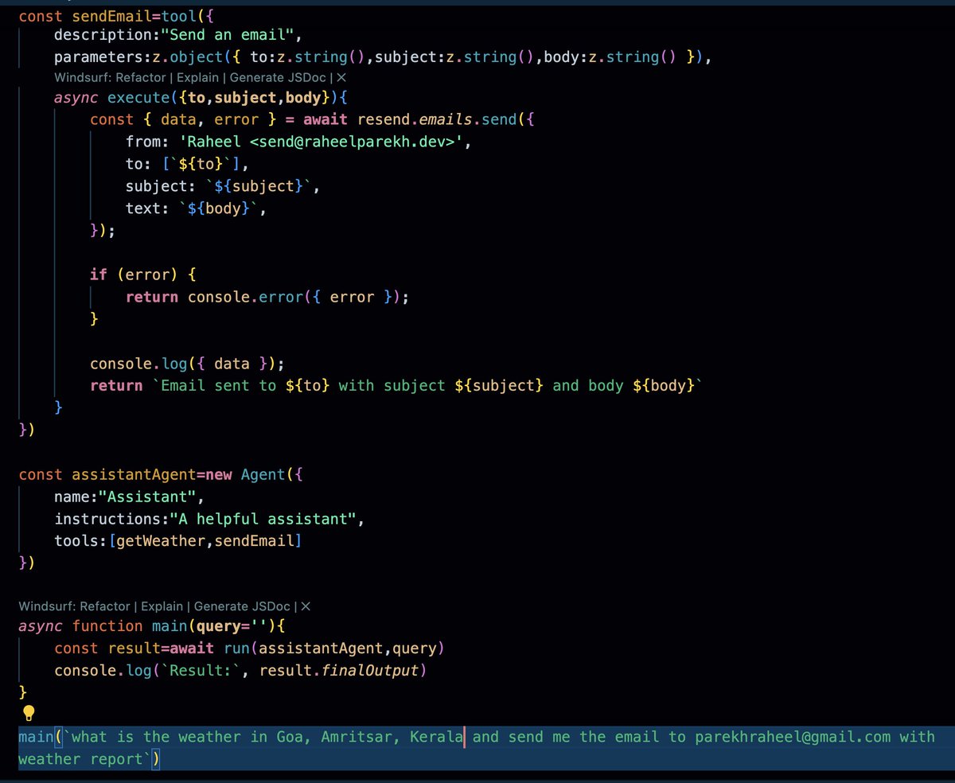Click result.finalOutput in the log statement
This screenshot has height=783, width=955.
point(339,670)
